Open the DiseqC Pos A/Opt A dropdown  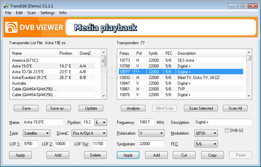89,133
